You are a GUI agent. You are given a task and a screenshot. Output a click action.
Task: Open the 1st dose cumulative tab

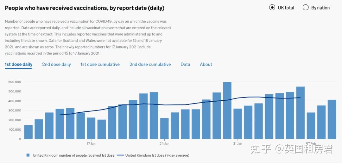pos(100,64)
